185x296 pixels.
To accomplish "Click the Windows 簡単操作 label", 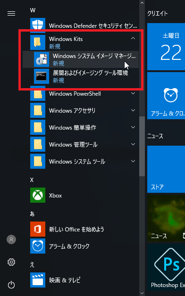I will click(x=73, y=128).
